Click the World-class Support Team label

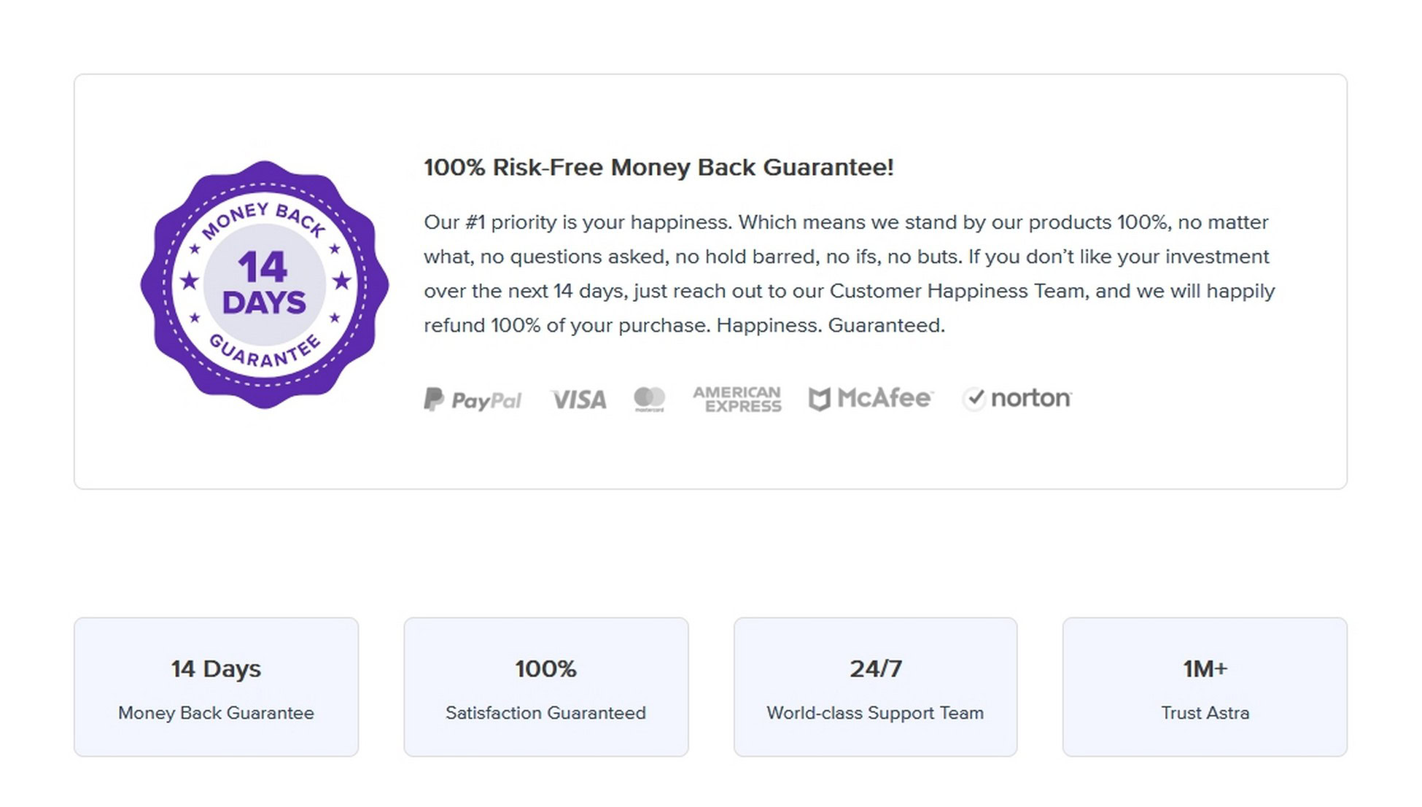[x=875, y=713]
